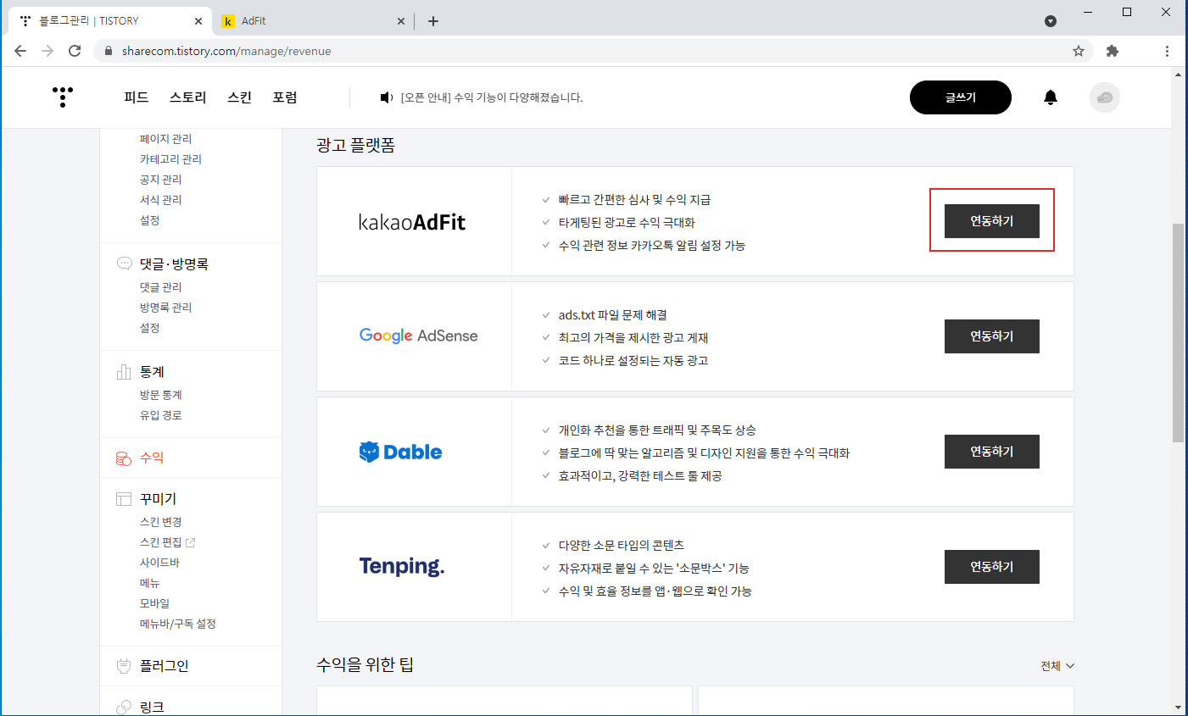Click the 글쓰기 button
1188x716 pixels.
961,97
